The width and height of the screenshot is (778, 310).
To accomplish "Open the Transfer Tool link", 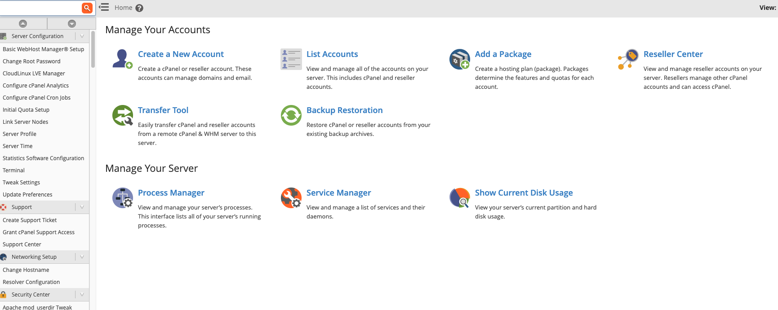I will tap(163, 110).
